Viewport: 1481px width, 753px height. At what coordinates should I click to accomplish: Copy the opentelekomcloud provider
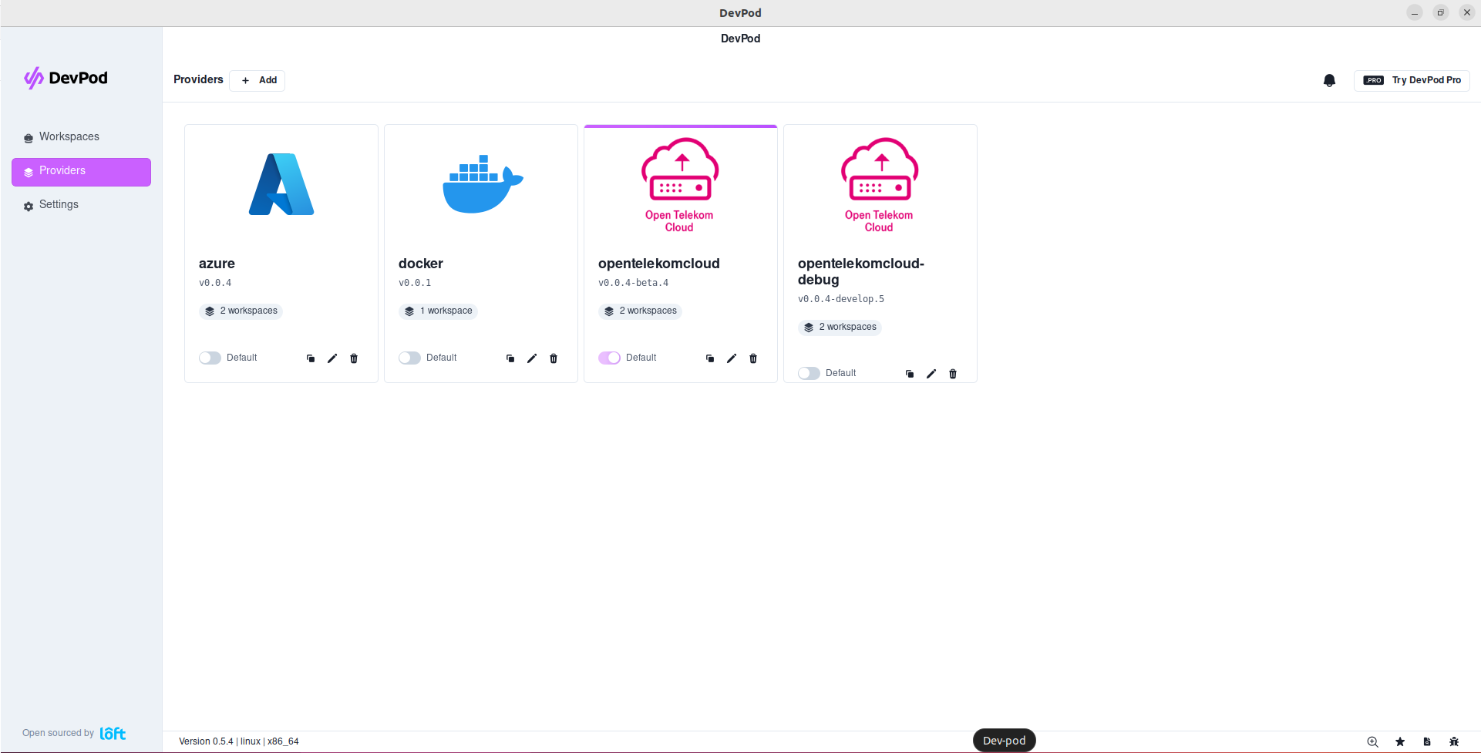point(710,358)
